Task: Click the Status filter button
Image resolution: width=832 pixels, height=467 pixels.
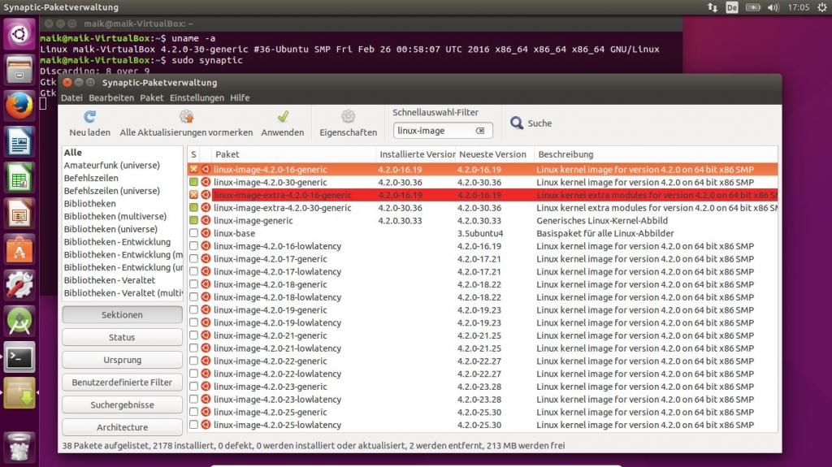Action: pyautogui.click(x=122, y=337)
